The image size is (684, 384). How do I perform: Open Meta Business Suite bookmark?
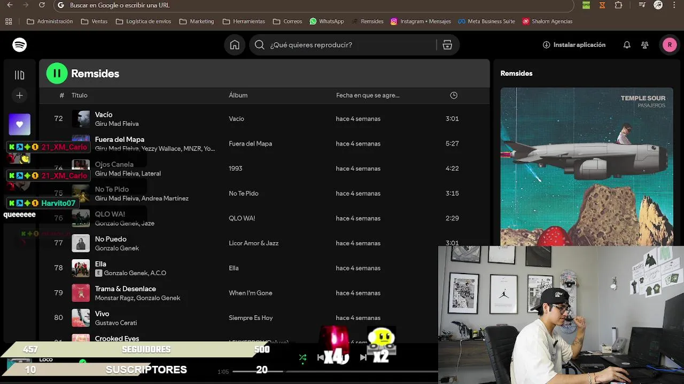pyautogui.click(x=486, y=21)
